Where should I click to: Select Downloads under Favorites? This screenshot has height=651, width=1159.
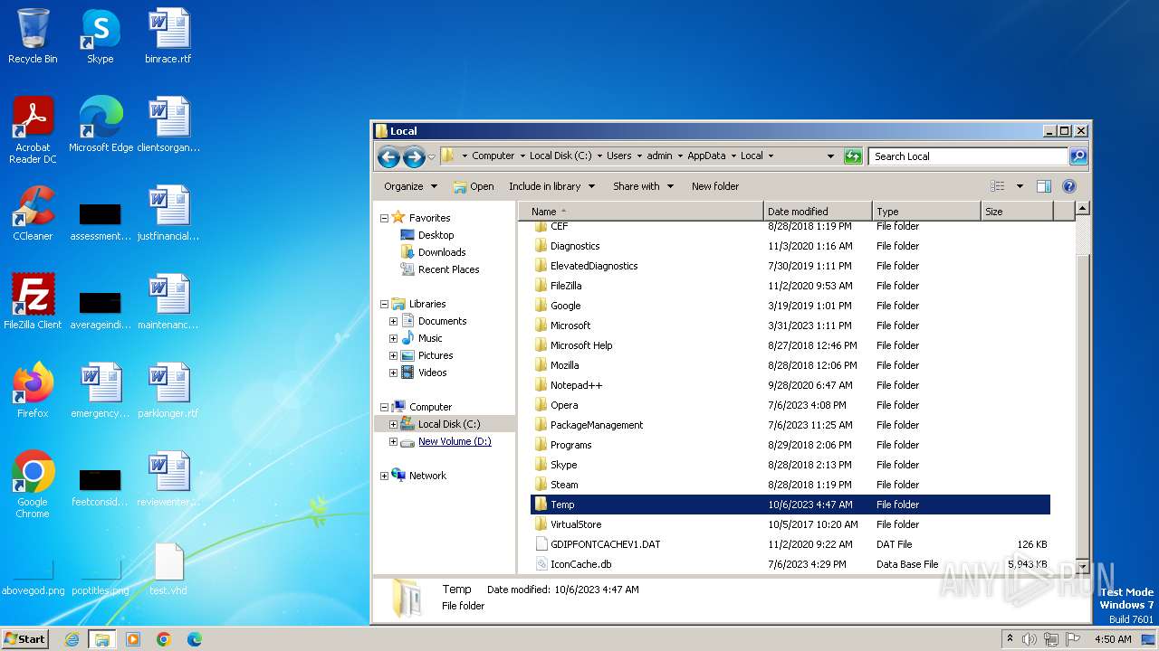pos(442,252)
